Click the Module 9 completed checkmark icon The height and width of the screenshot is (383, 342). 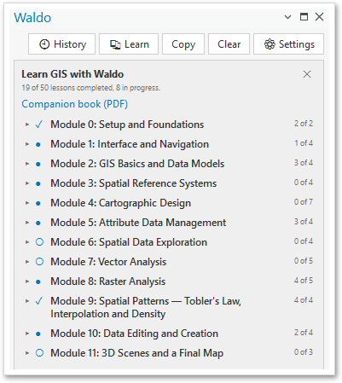click(39, 301)
